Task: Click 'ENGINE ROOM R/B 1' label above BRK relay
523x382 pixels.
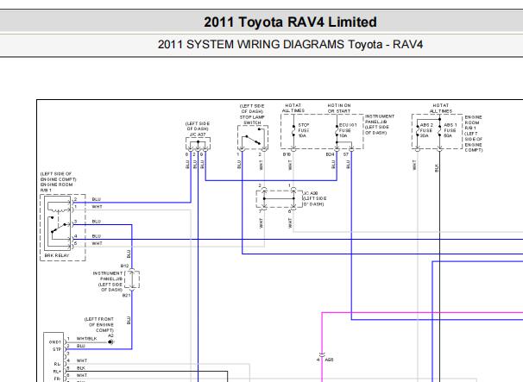Action: pyautogui.click(x=57, y=187)
